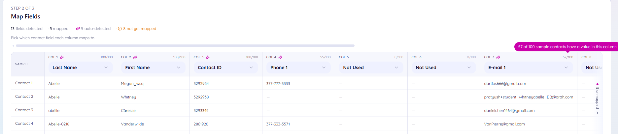
Task: Click the sparkle icon beside COL 4
Action: (x=280, y=57)
